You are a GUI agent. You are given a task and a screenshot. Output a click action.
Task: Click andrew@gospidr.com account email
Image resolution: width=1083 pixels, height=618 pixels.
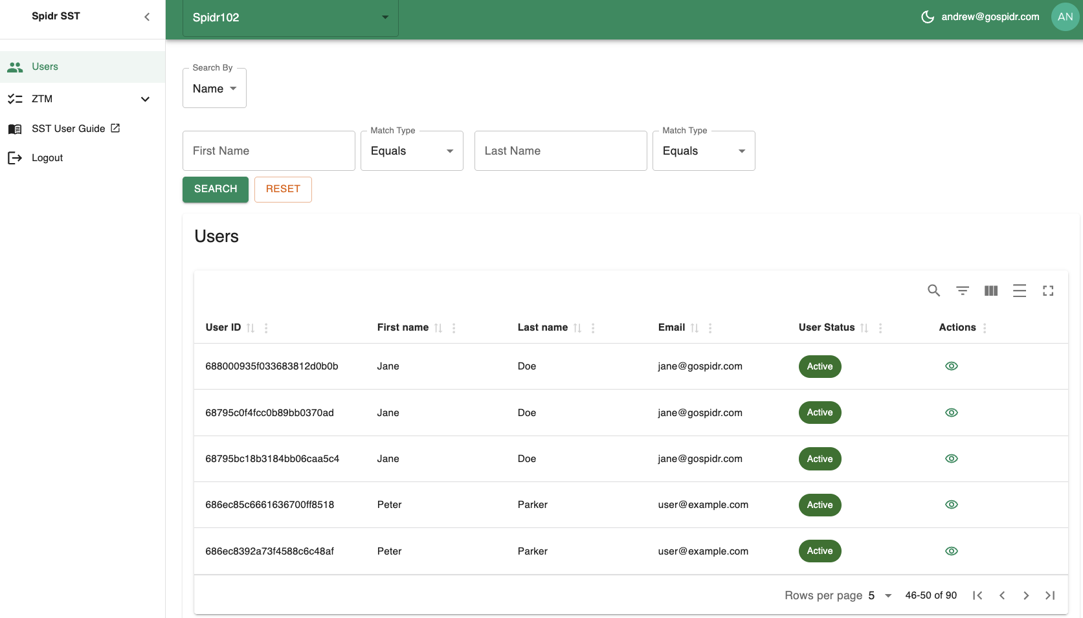pos(990,17)
